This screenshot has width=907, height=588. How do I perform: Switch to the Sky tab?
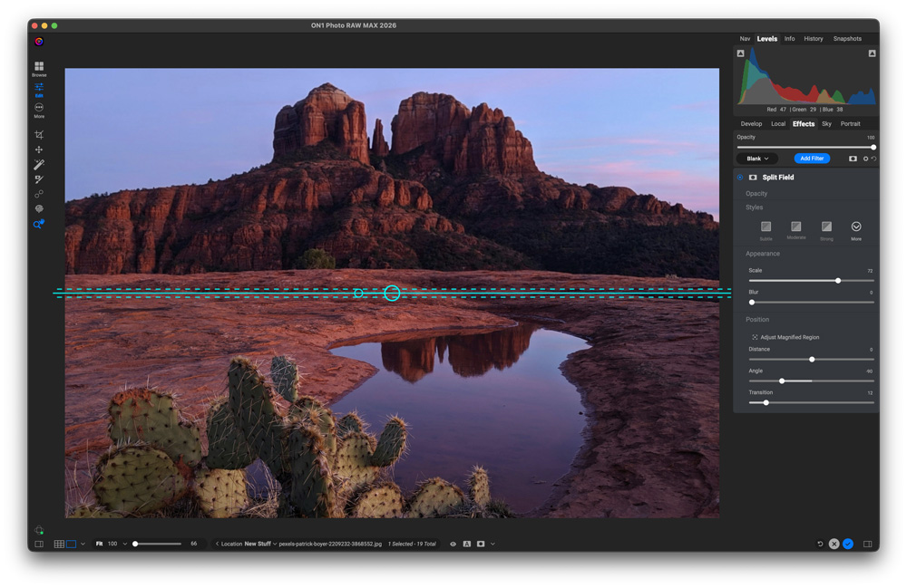[826, 124]
